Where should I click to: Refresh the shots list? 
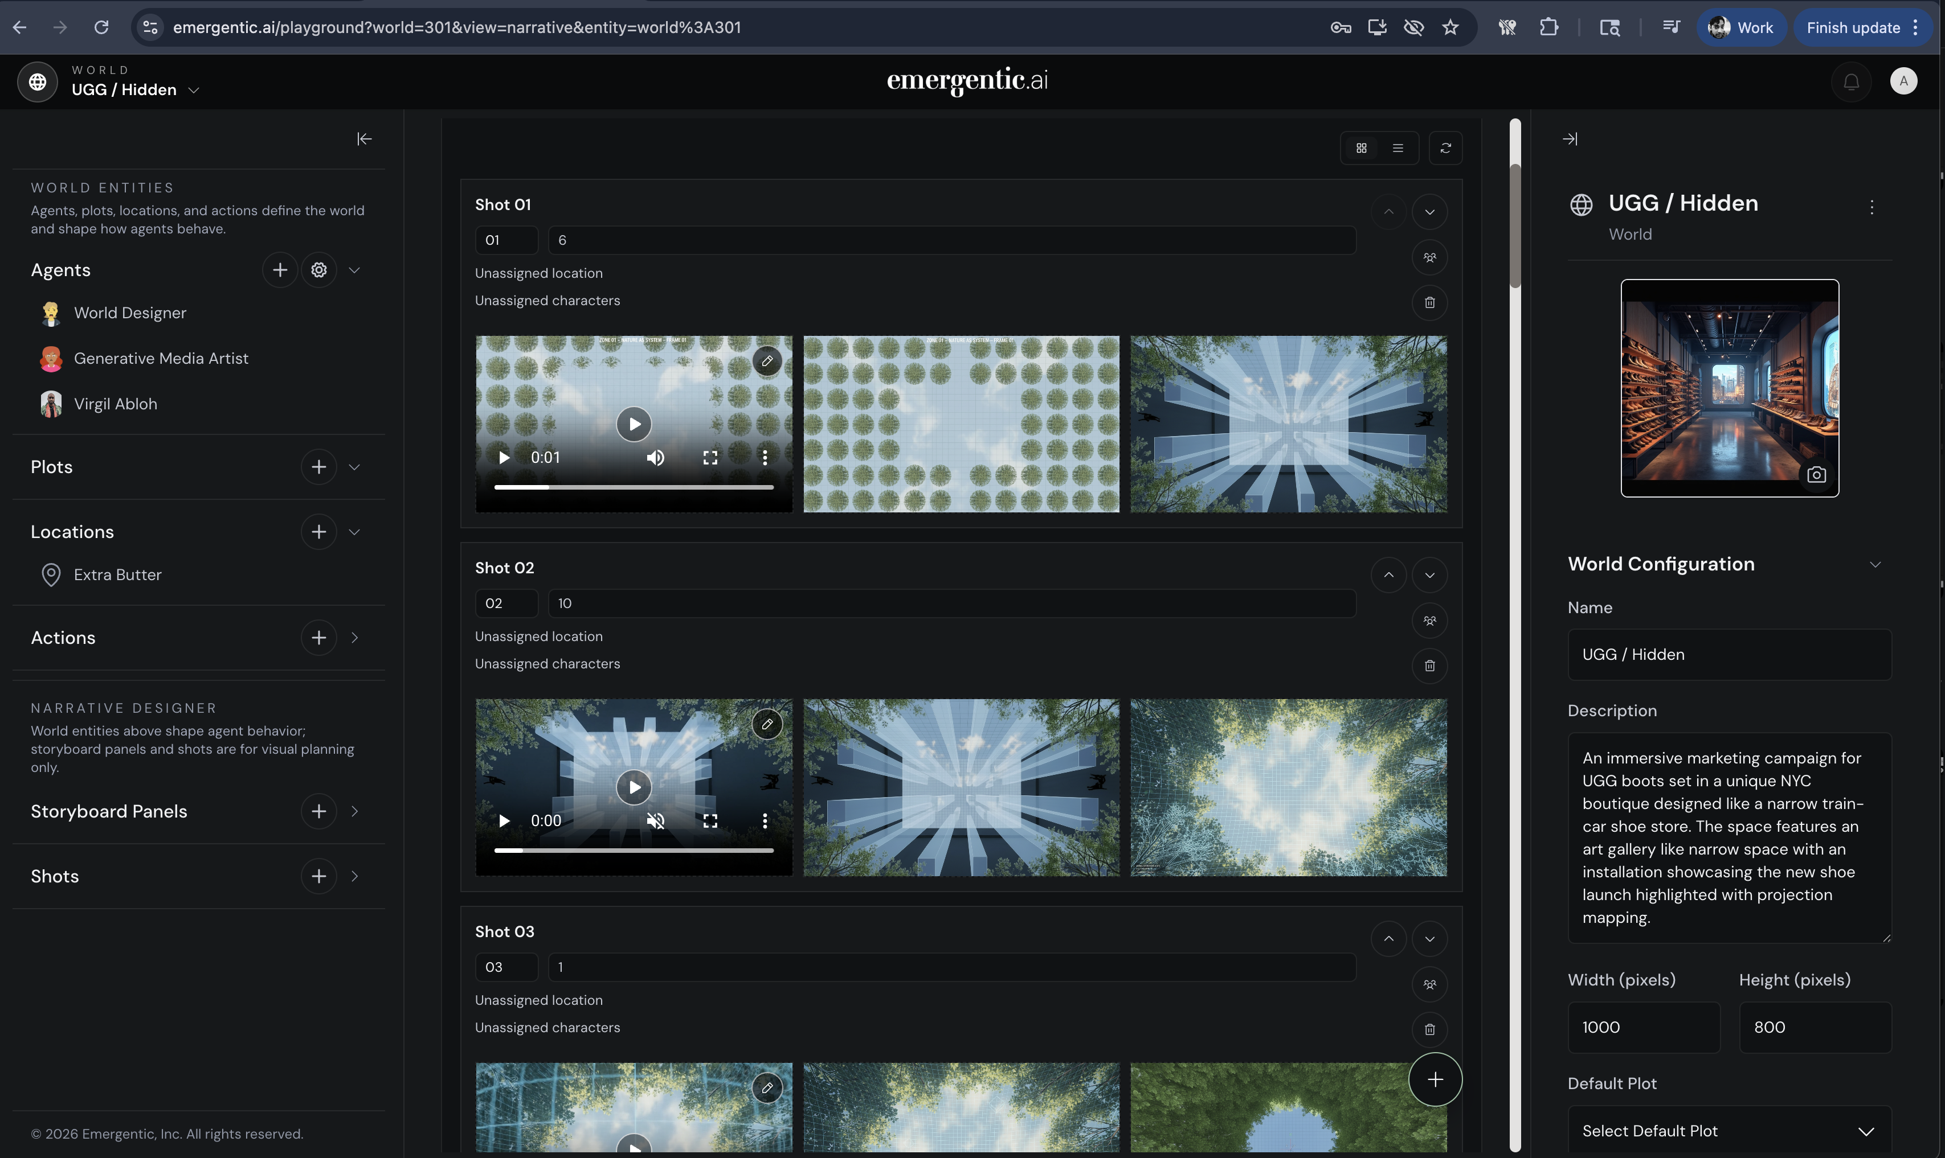1445,148
